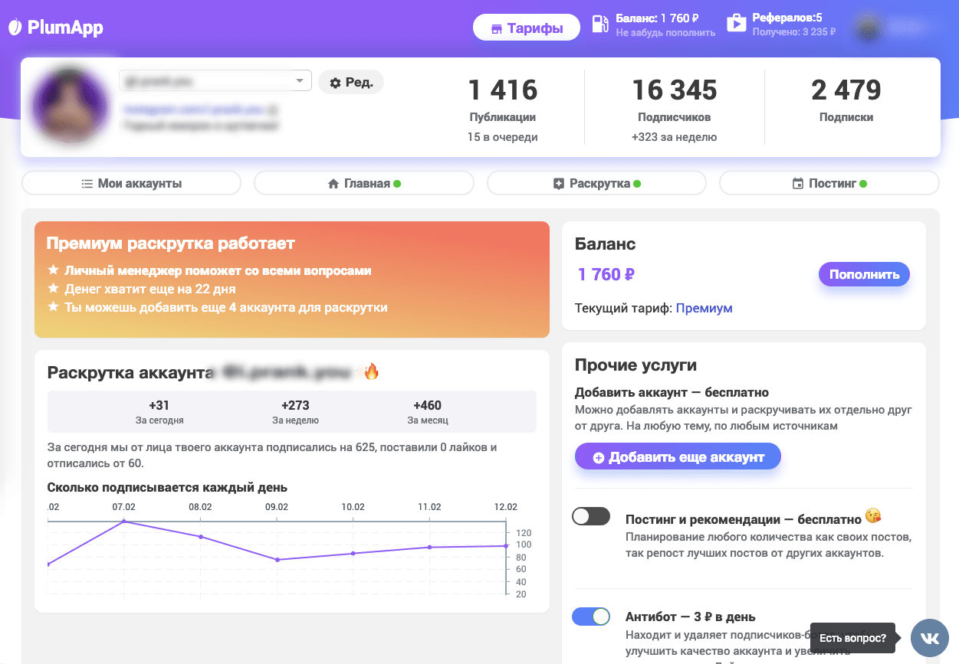Viewport: 959px width, 664px height.
Task: Switch to the Раскрутка tab
Action: tap(596, 184)
